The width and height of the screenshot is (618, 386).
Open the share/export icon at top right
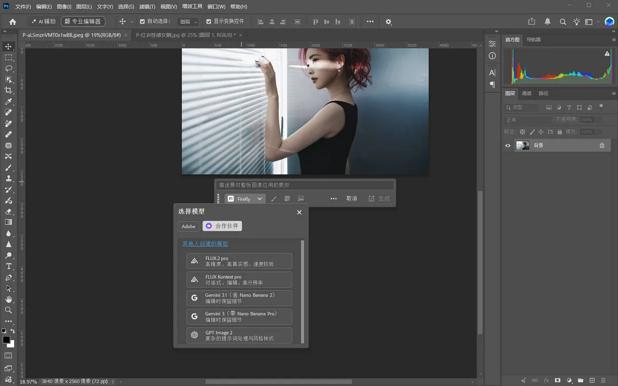[x=532, y=22]
